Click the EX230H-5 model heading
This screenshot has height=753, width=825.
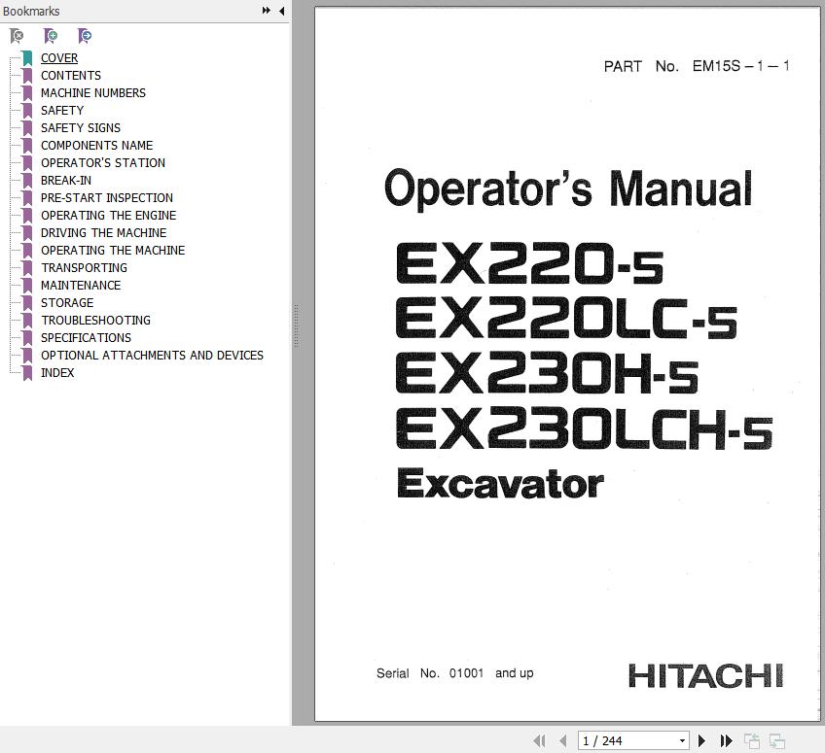tap(547, 373)
